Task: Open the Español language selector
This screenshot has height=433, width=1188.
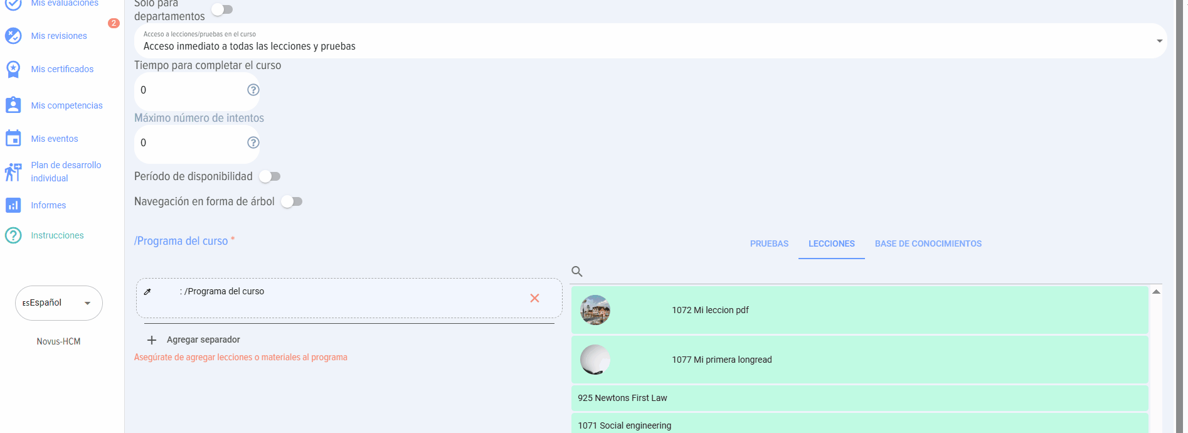Action: click(x=59, y=303)
